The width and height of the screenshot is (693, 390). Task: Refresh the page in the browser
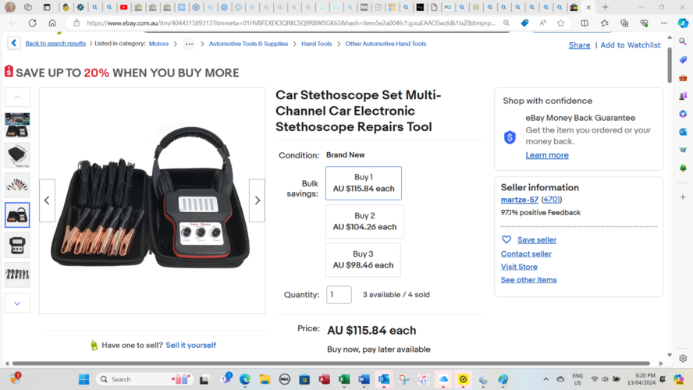tap(32, 23)
